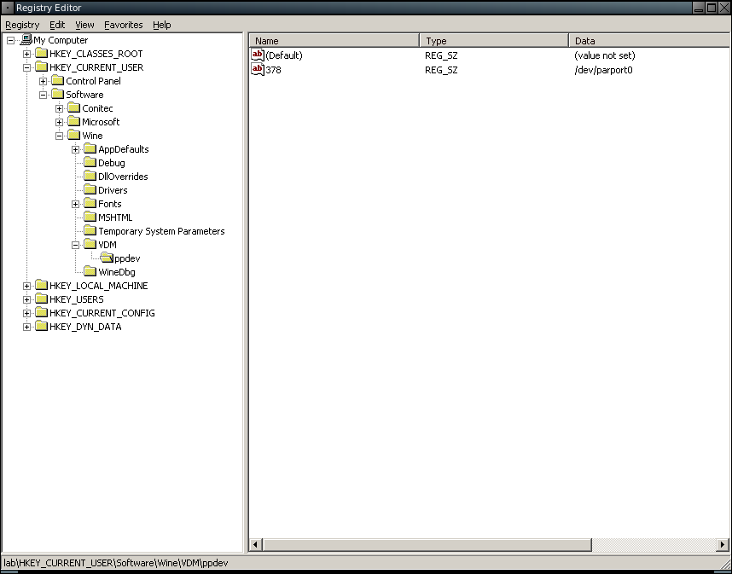This screenshot has width=732, height=574.
Task: Collapse the VDM key node
Action: click(x=76, y=245)
